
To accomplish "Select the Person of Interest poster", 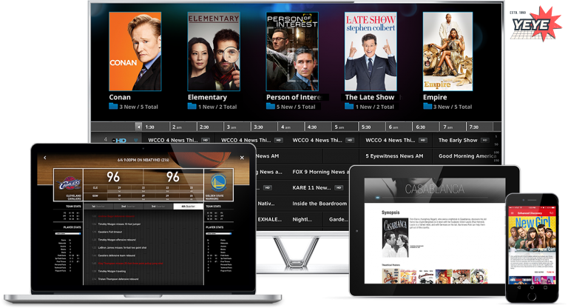I will [292, 52].
